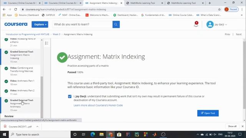Toggle the course outline list icon
The height and width of the screenshot is (138, 246).
47,43
